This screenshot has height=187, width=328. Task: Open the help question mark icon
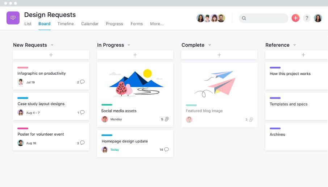pos(307,18)
